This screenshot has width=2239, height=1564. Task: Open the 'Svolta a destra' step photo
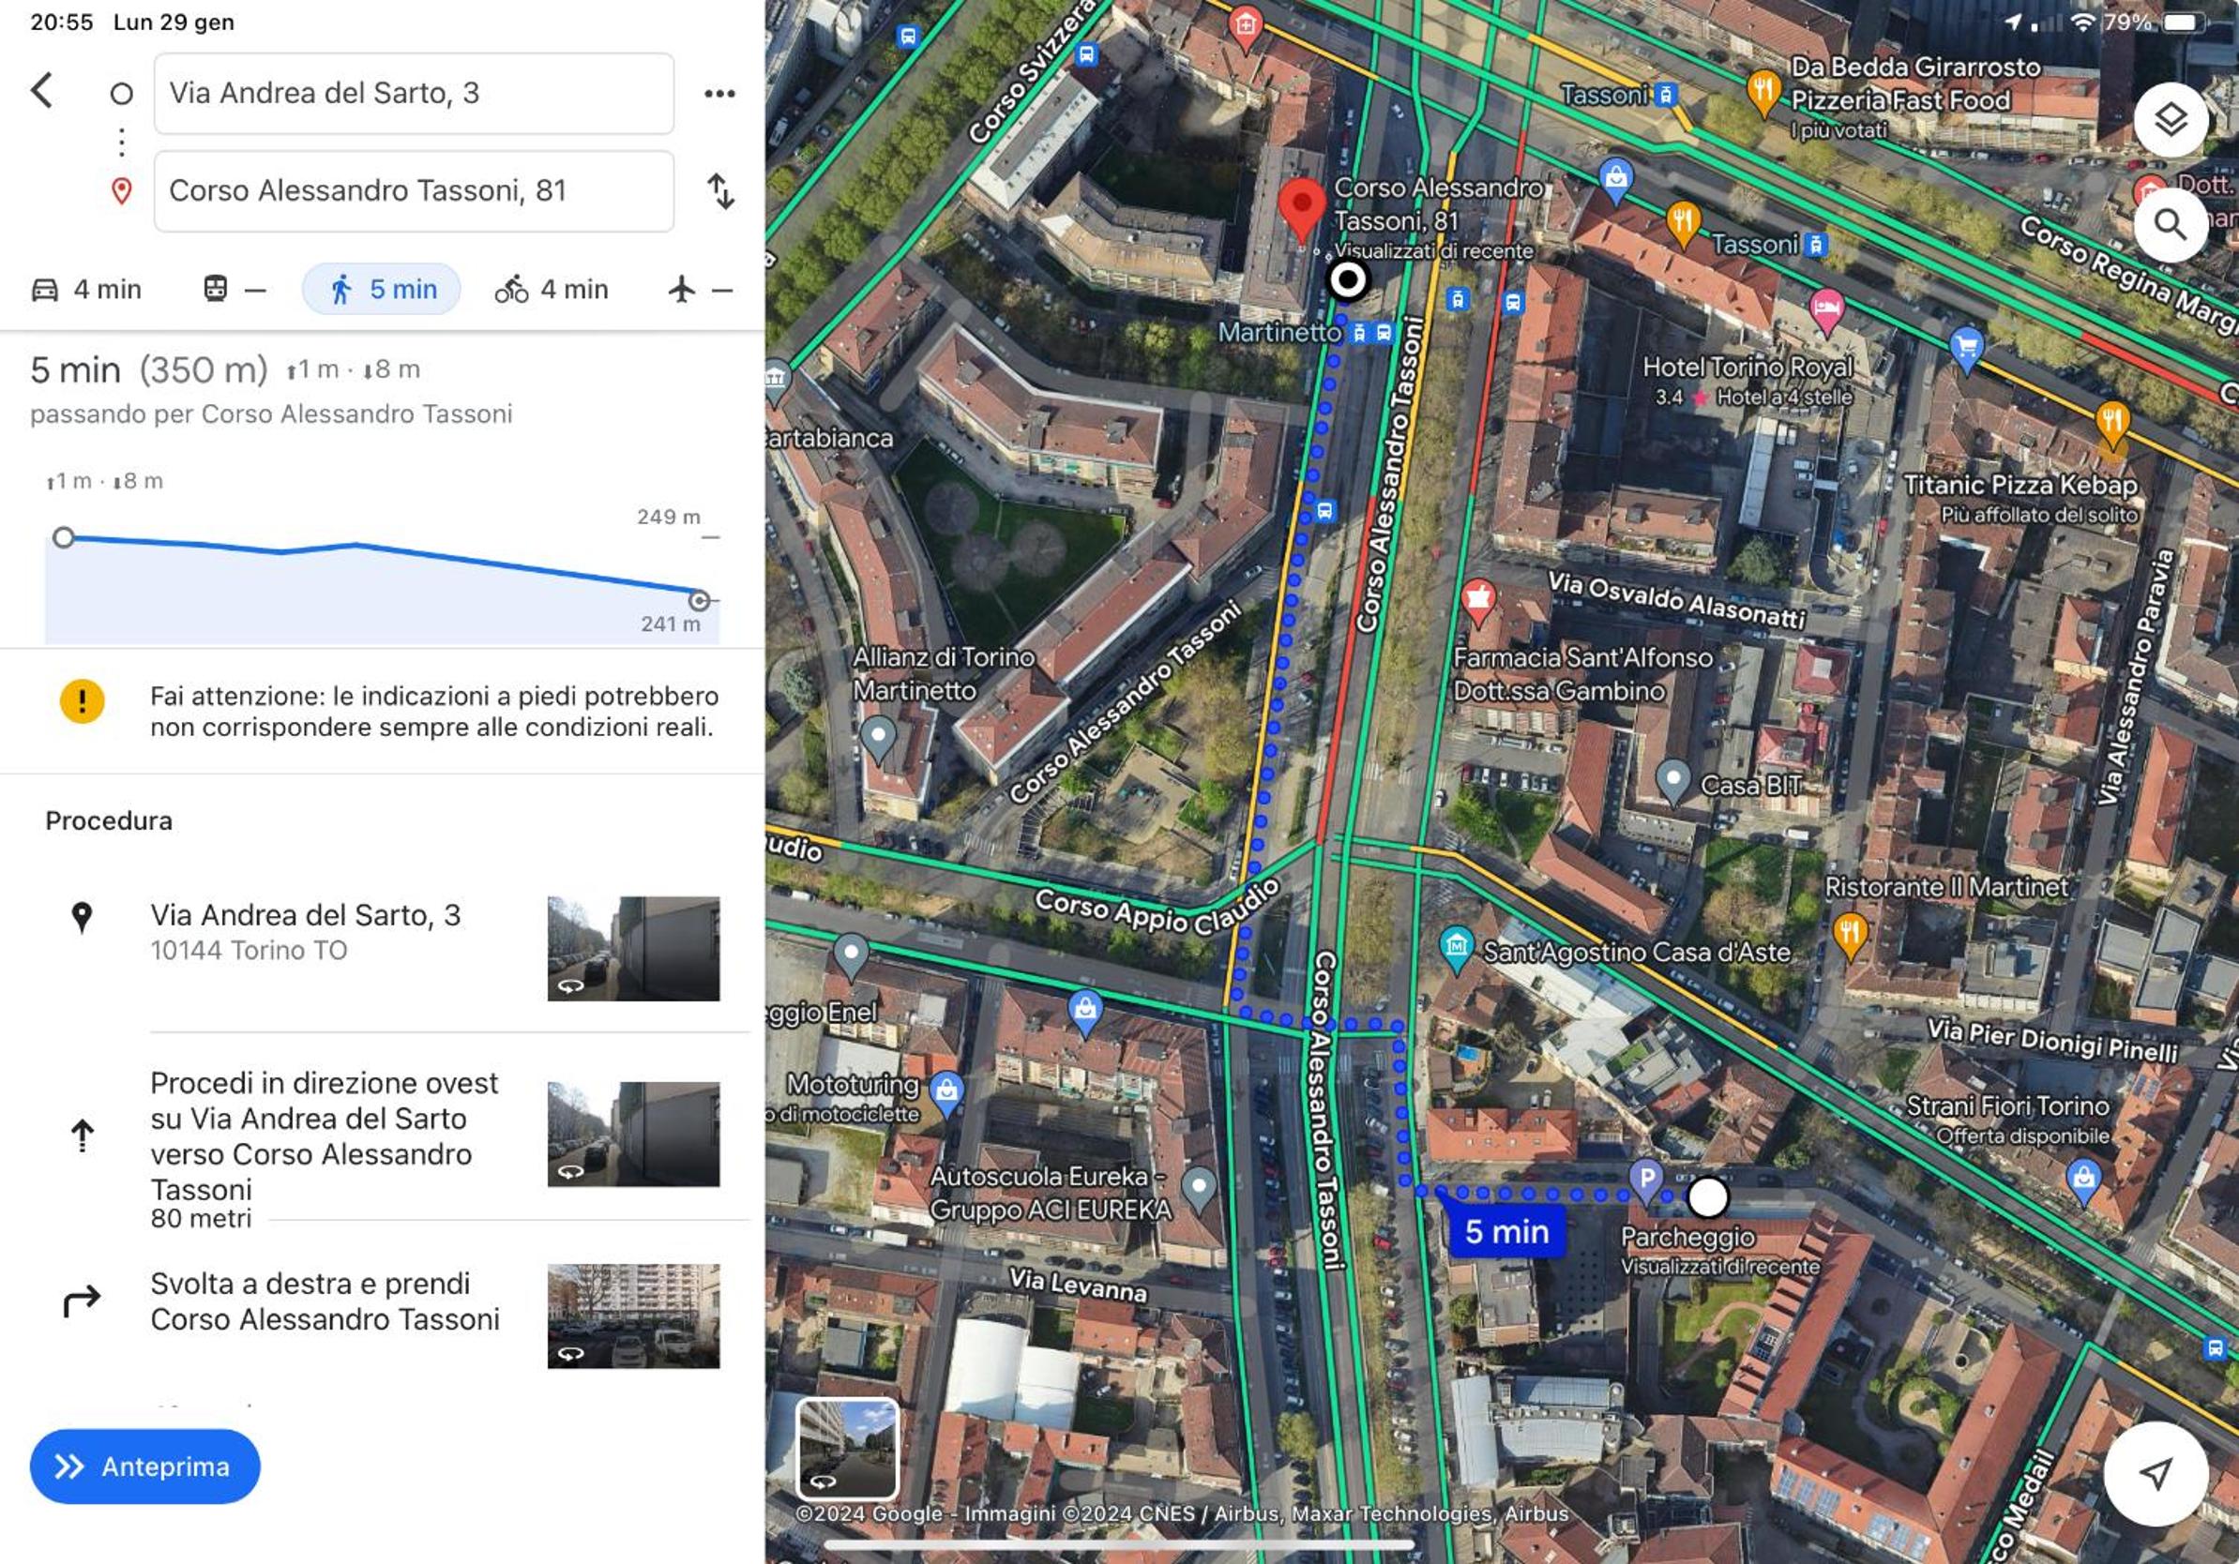pyautogui.click(x=634, y=1316)
